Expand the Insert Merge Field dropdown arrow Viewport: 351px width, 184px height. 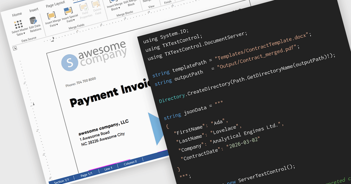[57, 25]
